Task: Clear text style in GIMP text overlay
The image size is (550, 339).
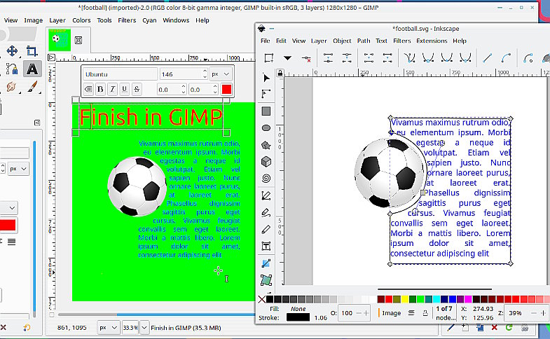Action: coord(88,90)
